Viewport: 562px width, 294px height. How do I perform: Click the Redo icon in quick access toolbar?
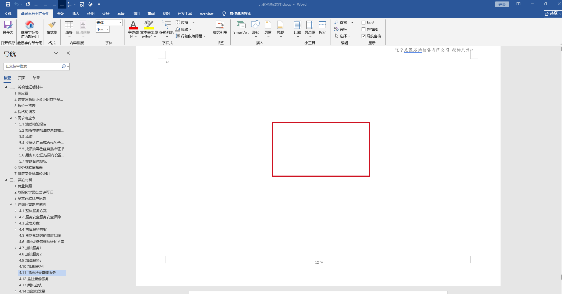[x=28, y=4]
